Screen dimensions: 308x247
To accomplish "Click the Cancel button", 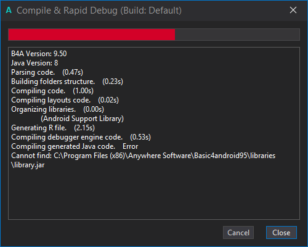I will pyautogui.click(x=238, y=233).
